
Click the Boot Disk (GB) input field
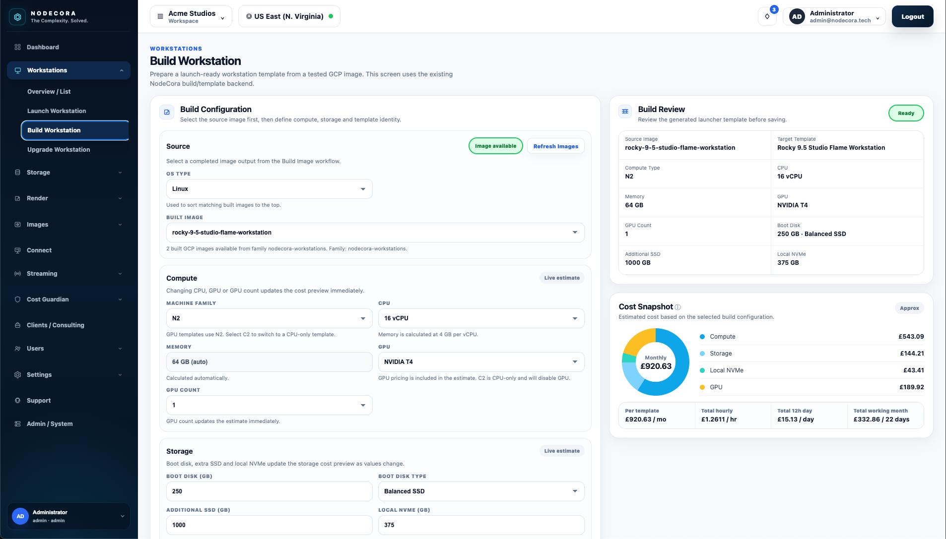(270, 491)
